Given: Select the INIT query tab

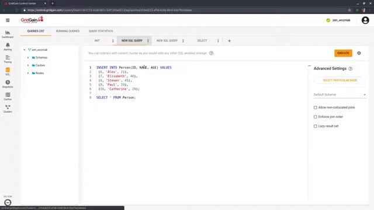Looking at the screenshot, I should [97, 41].
